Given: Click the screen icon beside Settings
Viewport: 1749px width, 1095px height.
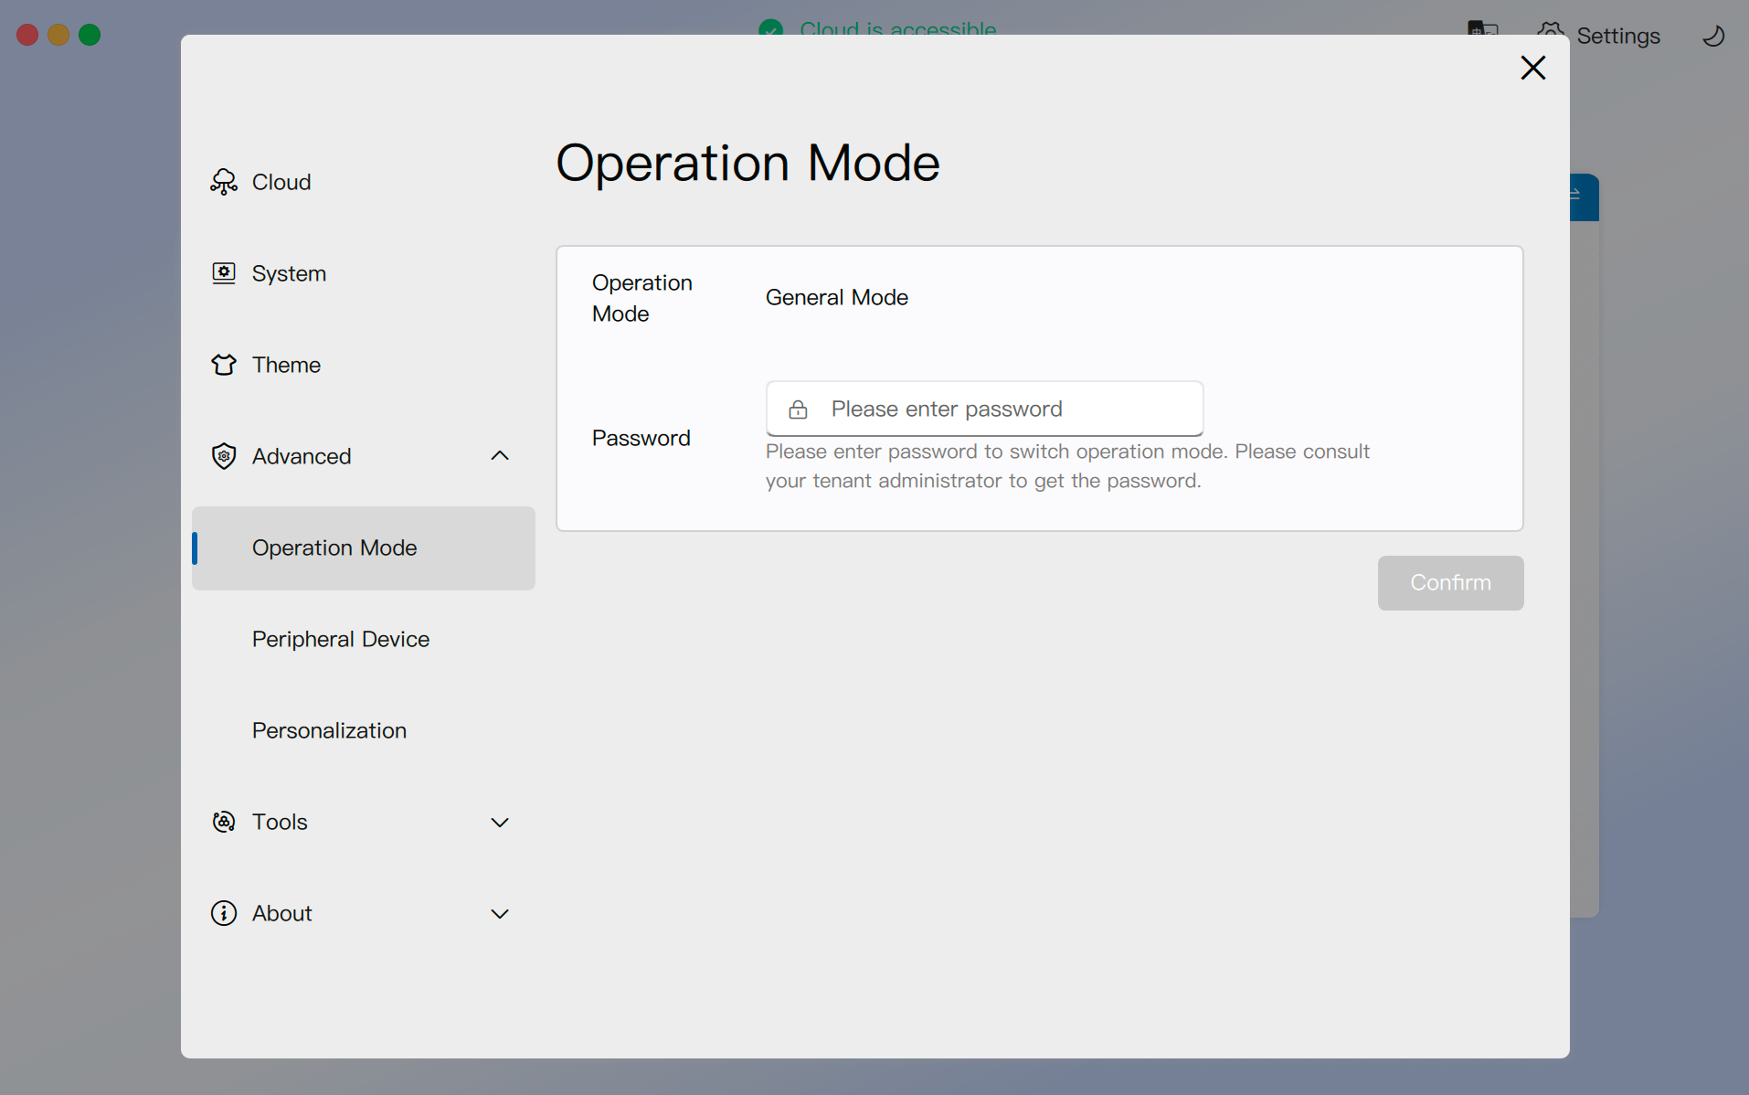Looking at the screenshot, I should [1481, 27].
